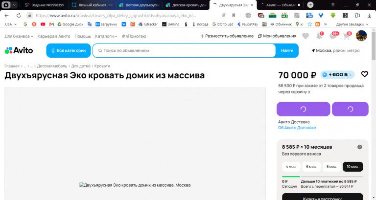Viewport: 376px width, 200px height.
Task: Click the green download arrow extension
Action: tap(333, 15)
